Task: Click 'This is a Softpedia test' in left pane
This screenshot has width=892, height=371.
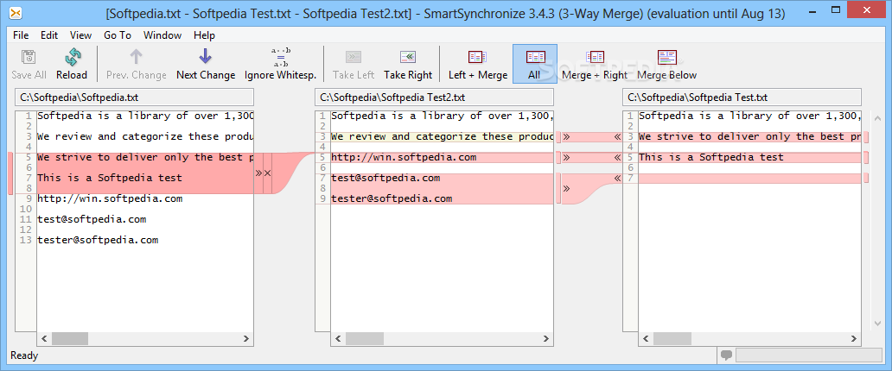Action: 109,178
